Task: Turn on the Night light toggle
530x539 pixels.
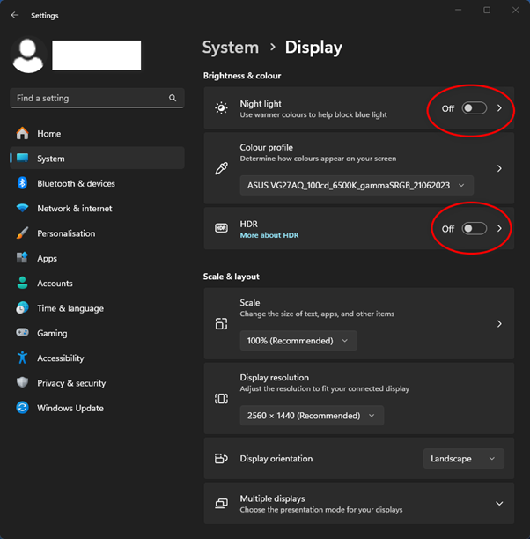Action: (x=474, y=108)
